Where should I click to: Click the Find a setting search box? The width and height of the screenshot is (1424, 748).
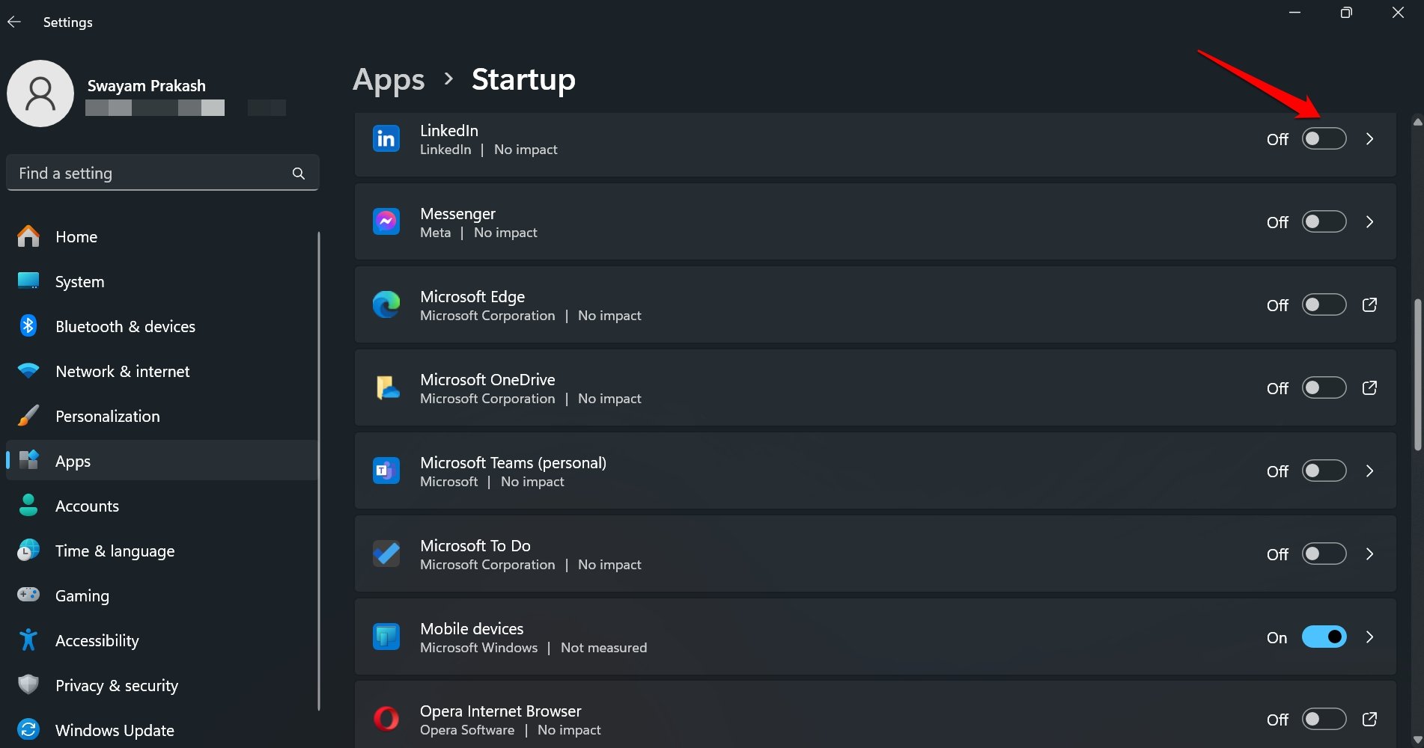(150, 174)
